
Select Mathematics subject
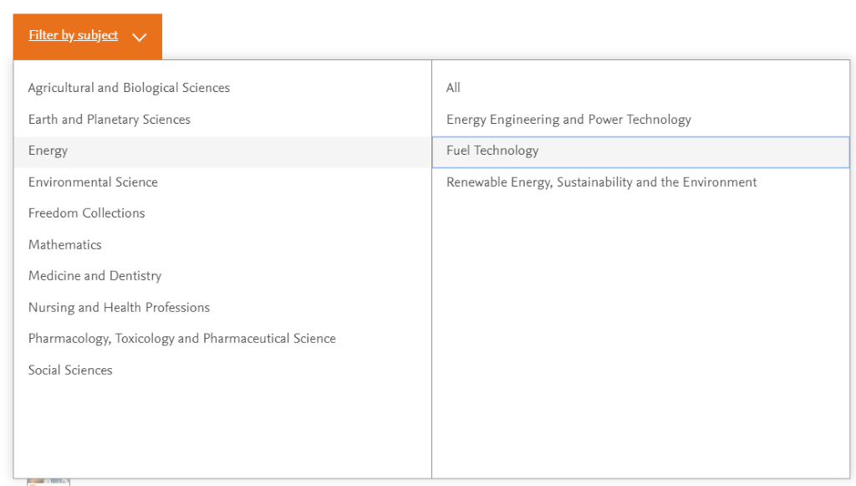[x=222, y=244]
